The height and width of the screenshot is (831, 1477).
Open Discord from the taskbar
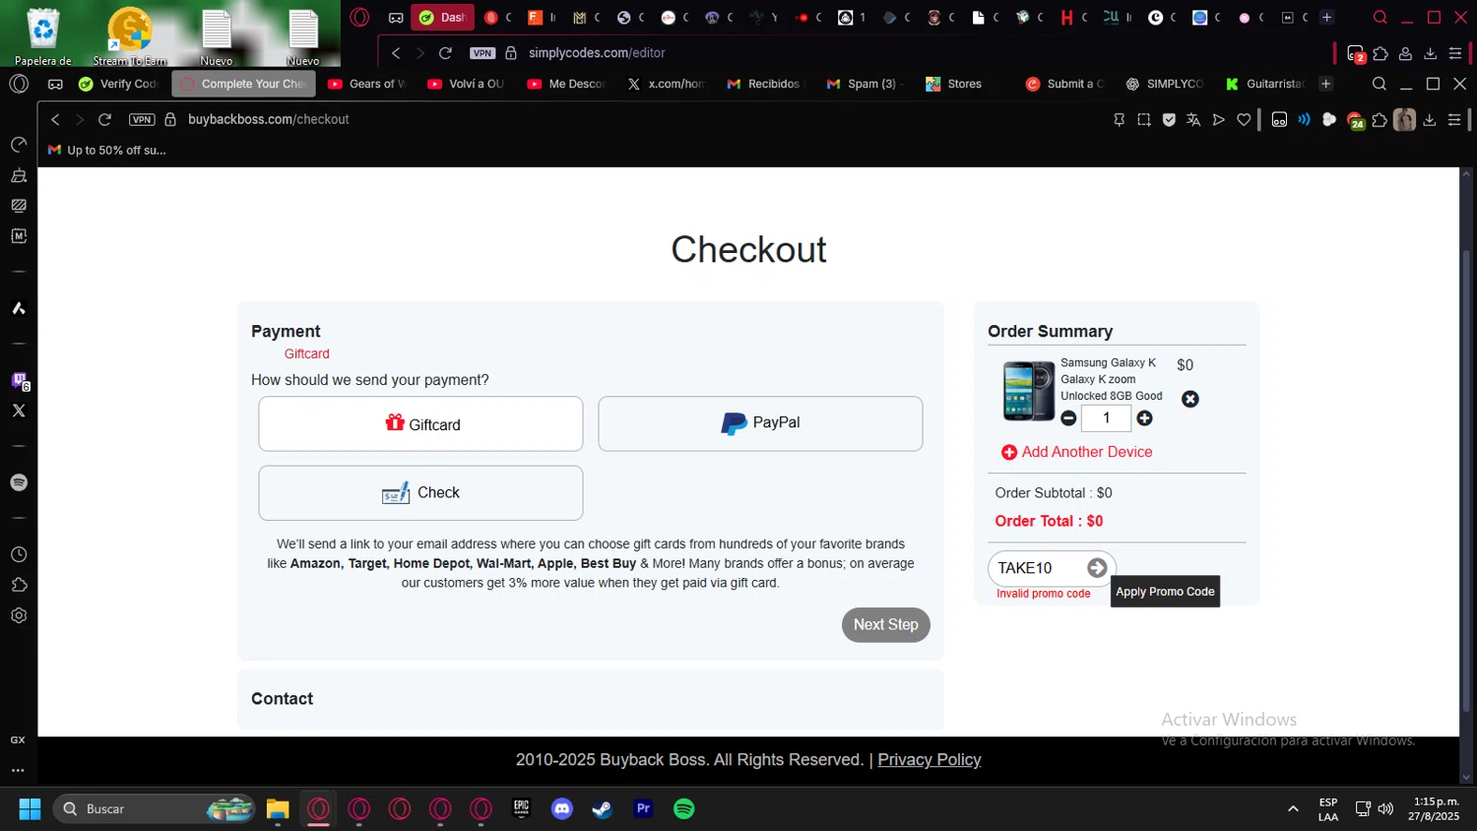click(562, 808)
